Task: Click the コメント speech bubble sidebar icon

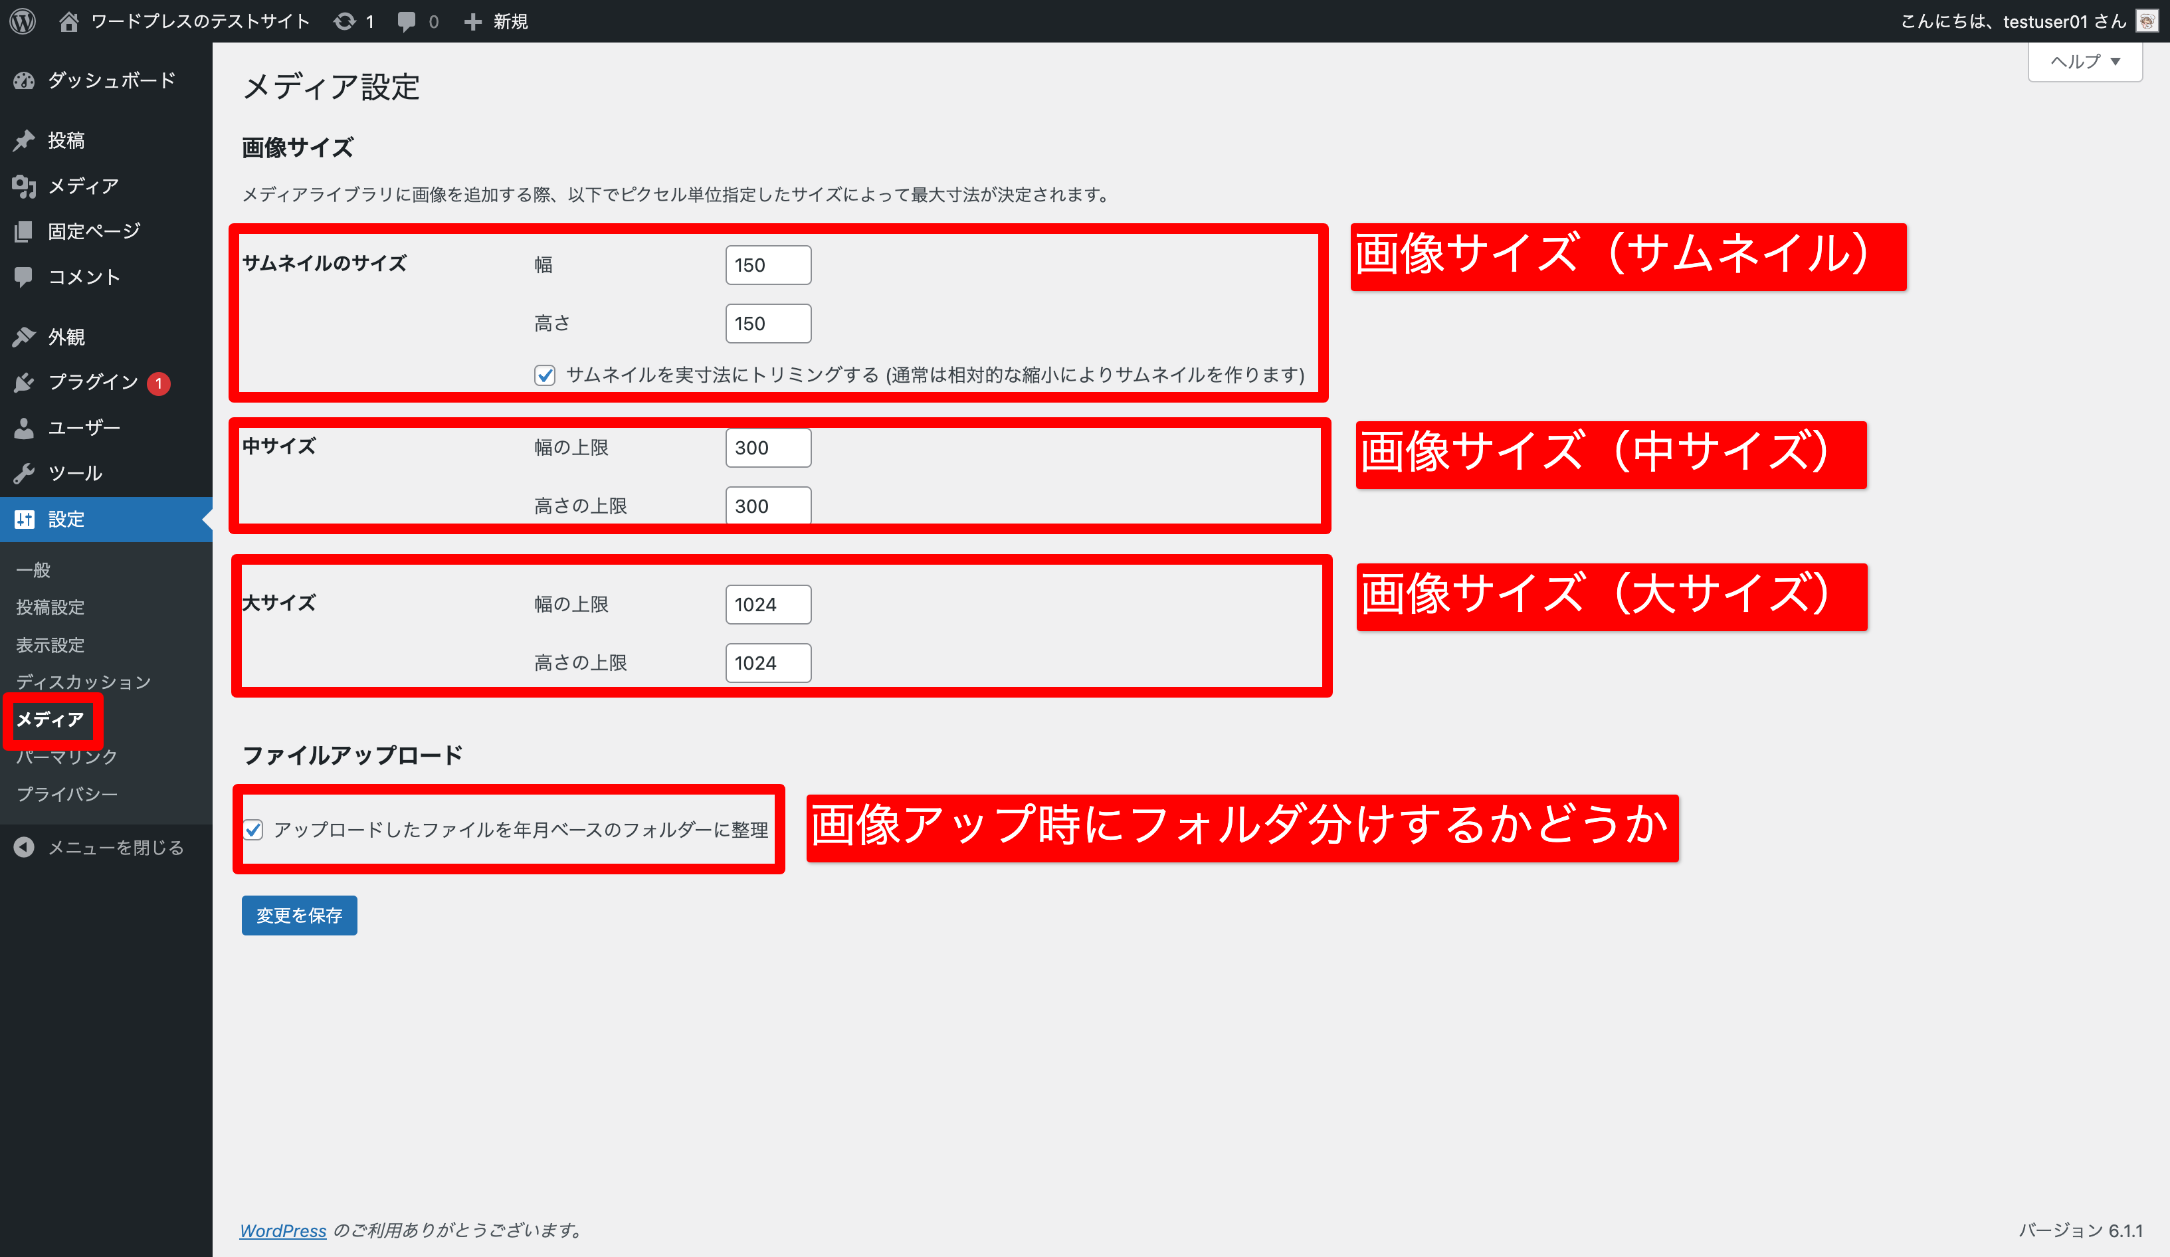Action: [x=24, y=276]
